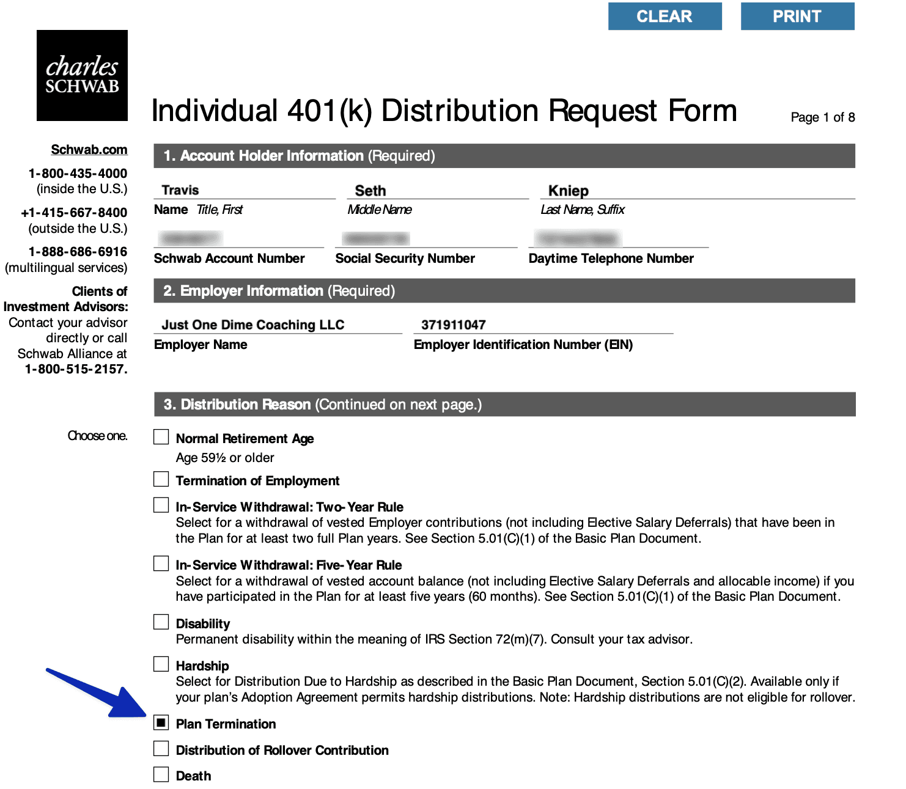Screen dimensions: 906x789
Task: Click the Charles Schwab logo
Action: point(82,75)
